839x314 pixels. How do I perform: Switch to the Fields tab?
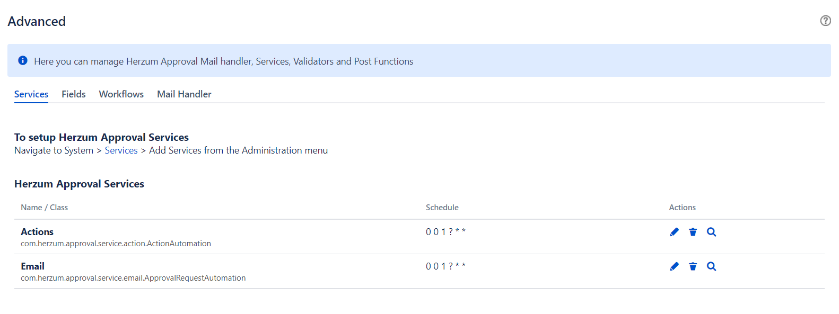pyautogui.click(x=73, y=94)
